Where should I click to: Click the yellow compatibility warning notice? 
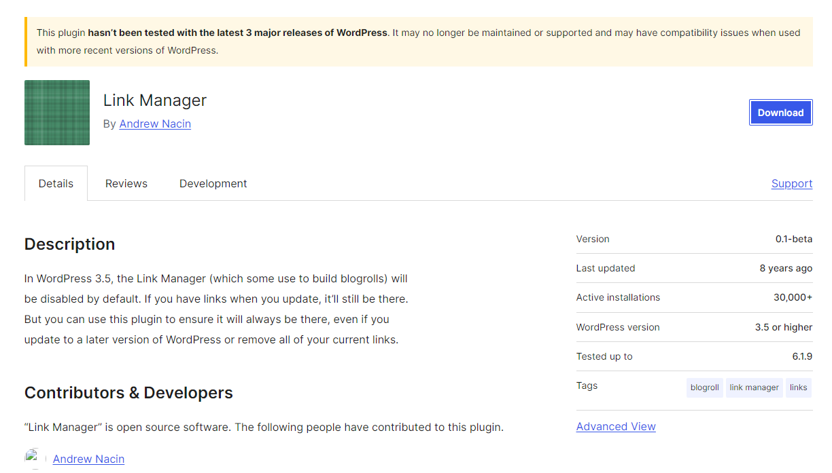click(418, 41)
